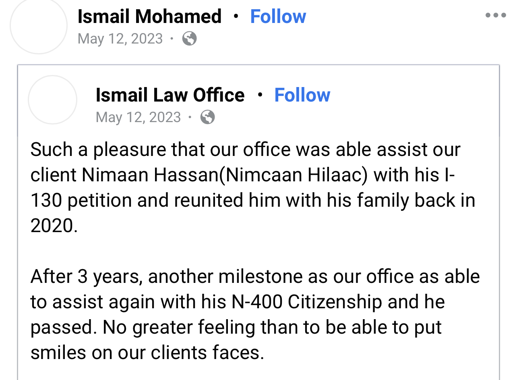
Task: Follow Ismail Law Office
Action: coord(302,95)
